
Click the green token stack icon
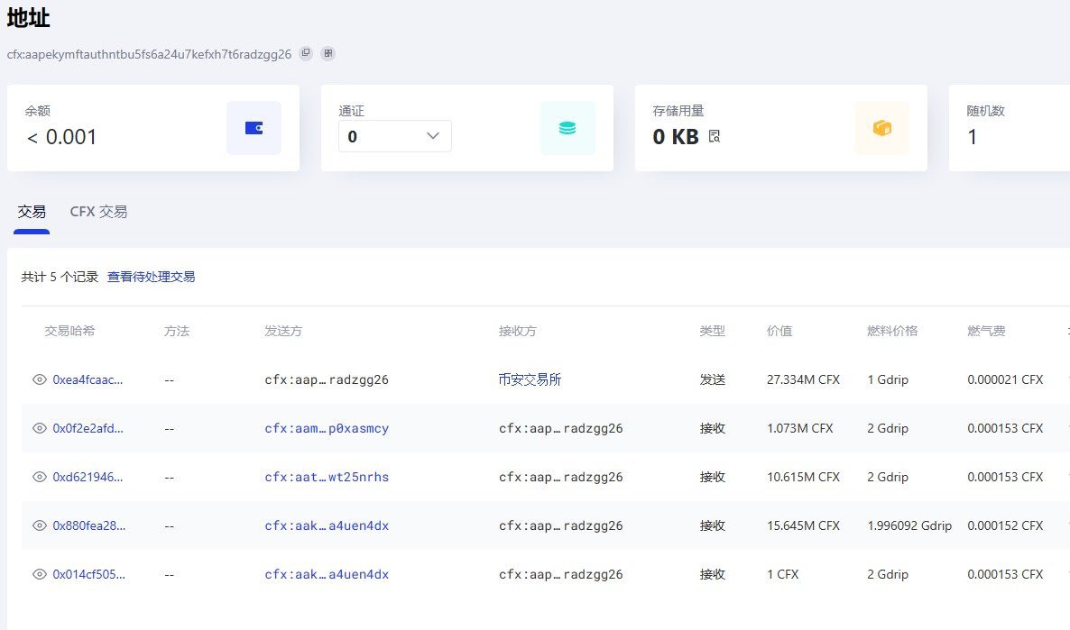[x=567, y=128]
